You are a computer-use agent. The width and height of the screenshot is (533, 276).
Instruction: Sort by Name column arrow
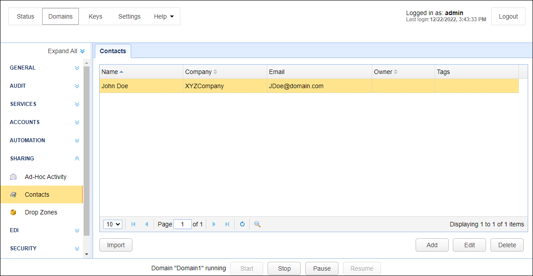pos(121,72)
